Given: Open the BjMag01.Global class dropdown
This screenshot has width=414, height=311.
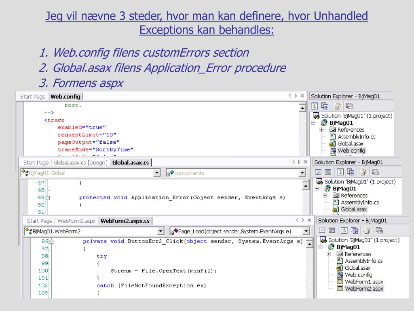Looking at the screenshot, I should click(157, 173).
